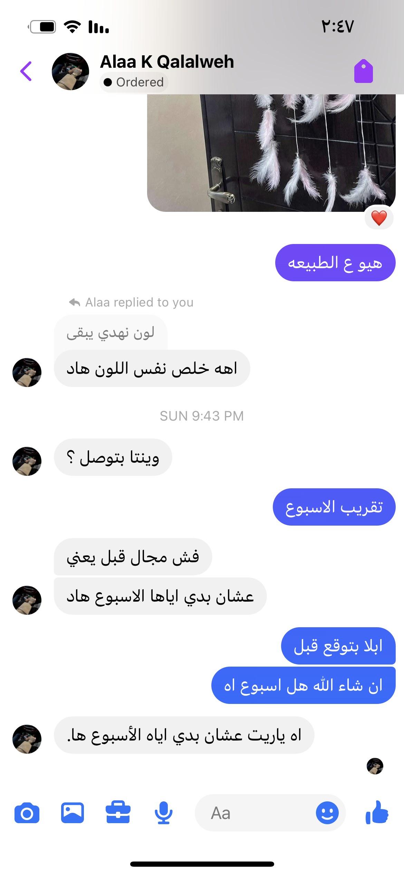Open the photo gallery icon
The width and height of the screenshot is (404, 875).
[x=73, y=813]
